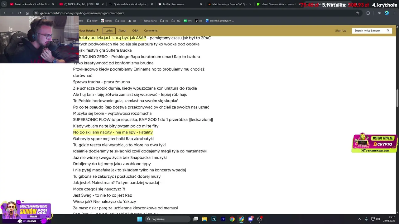Screen dimensions: 399x224
Task: Open the karon bookmarks folder
Action: (106, 21)
